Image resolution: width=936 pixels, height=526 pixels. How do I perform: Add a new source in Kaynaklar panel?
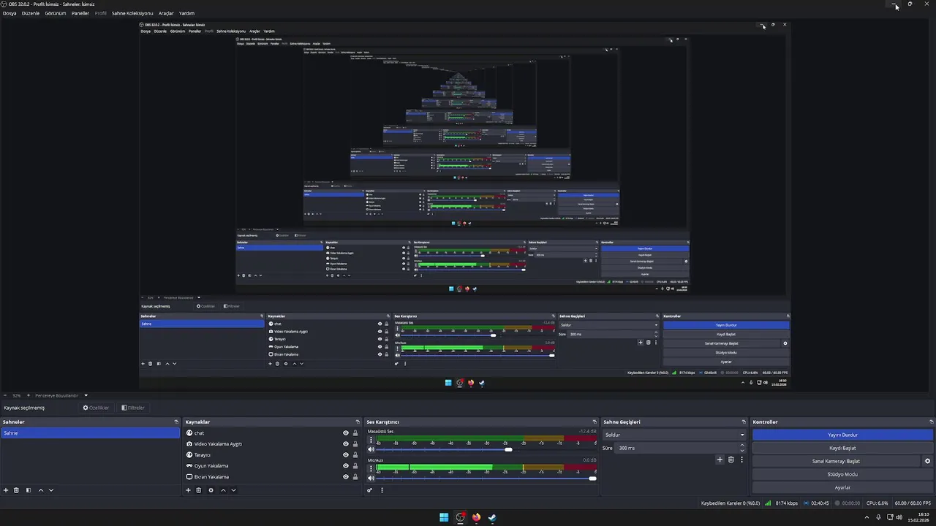click(188, 490)
